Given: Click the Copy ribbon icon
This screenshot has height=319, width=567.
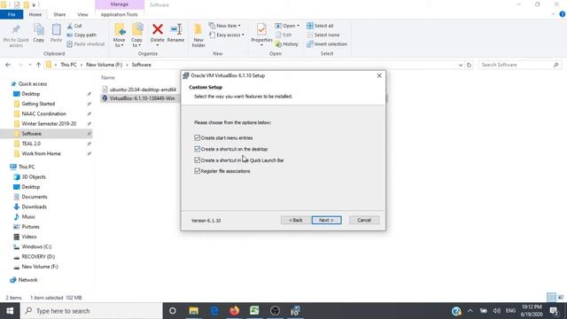Looking at the screenshot, I should pos(39,34).
